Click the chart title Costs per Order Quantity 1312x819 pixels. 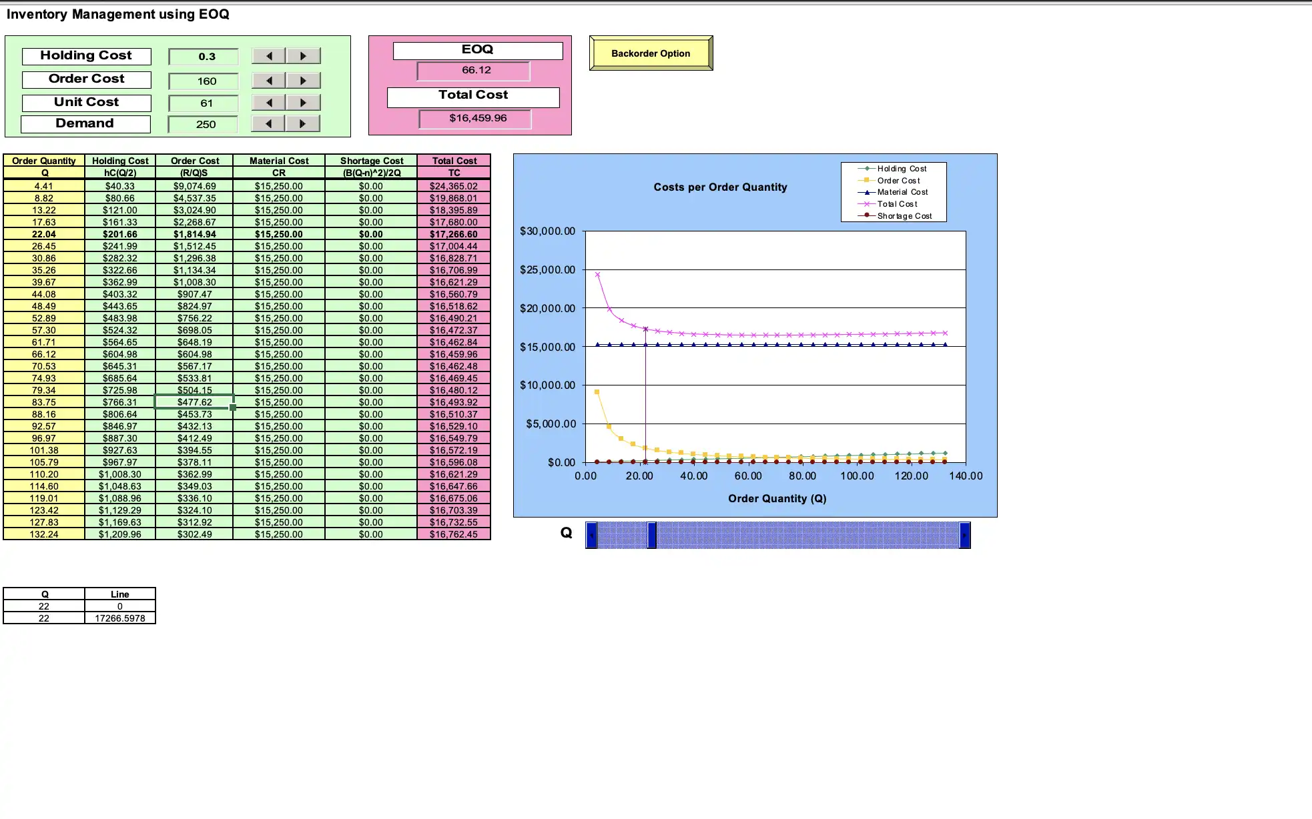[720, 187]
